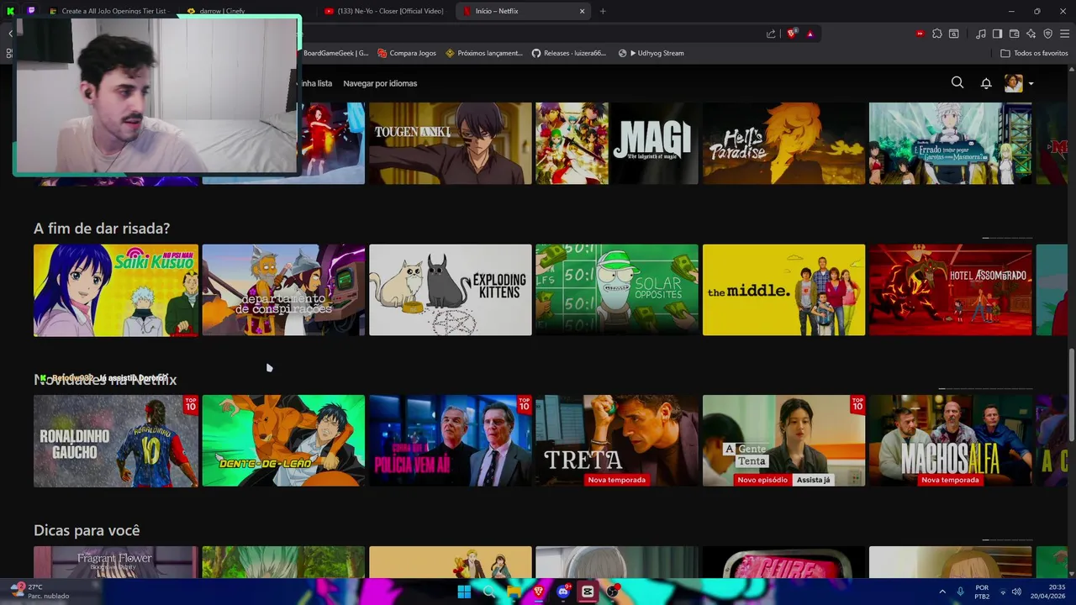Click the red fast-forward extension icon
The image size is (1076, 605).
920,34
